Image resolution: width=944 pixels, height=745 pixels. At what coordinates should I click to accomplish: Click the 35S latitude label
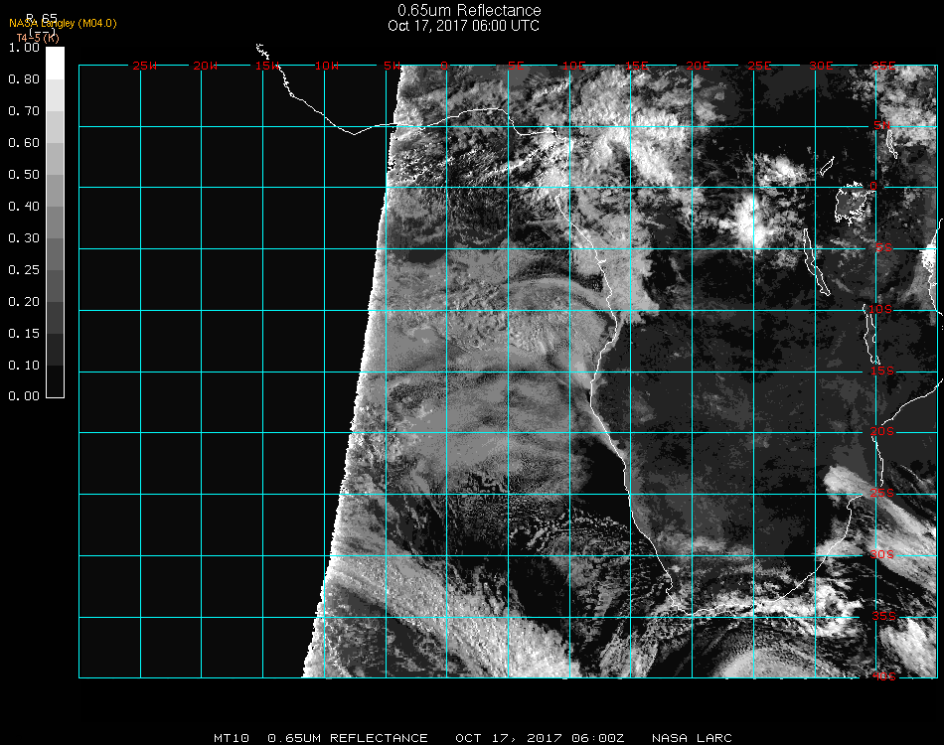[x=882, y=616]
